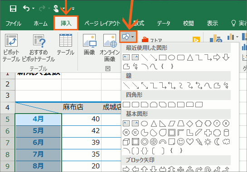
Task: Open Customize Quick Access Toolbar dropdown
Action: click(x=73, y=8)
